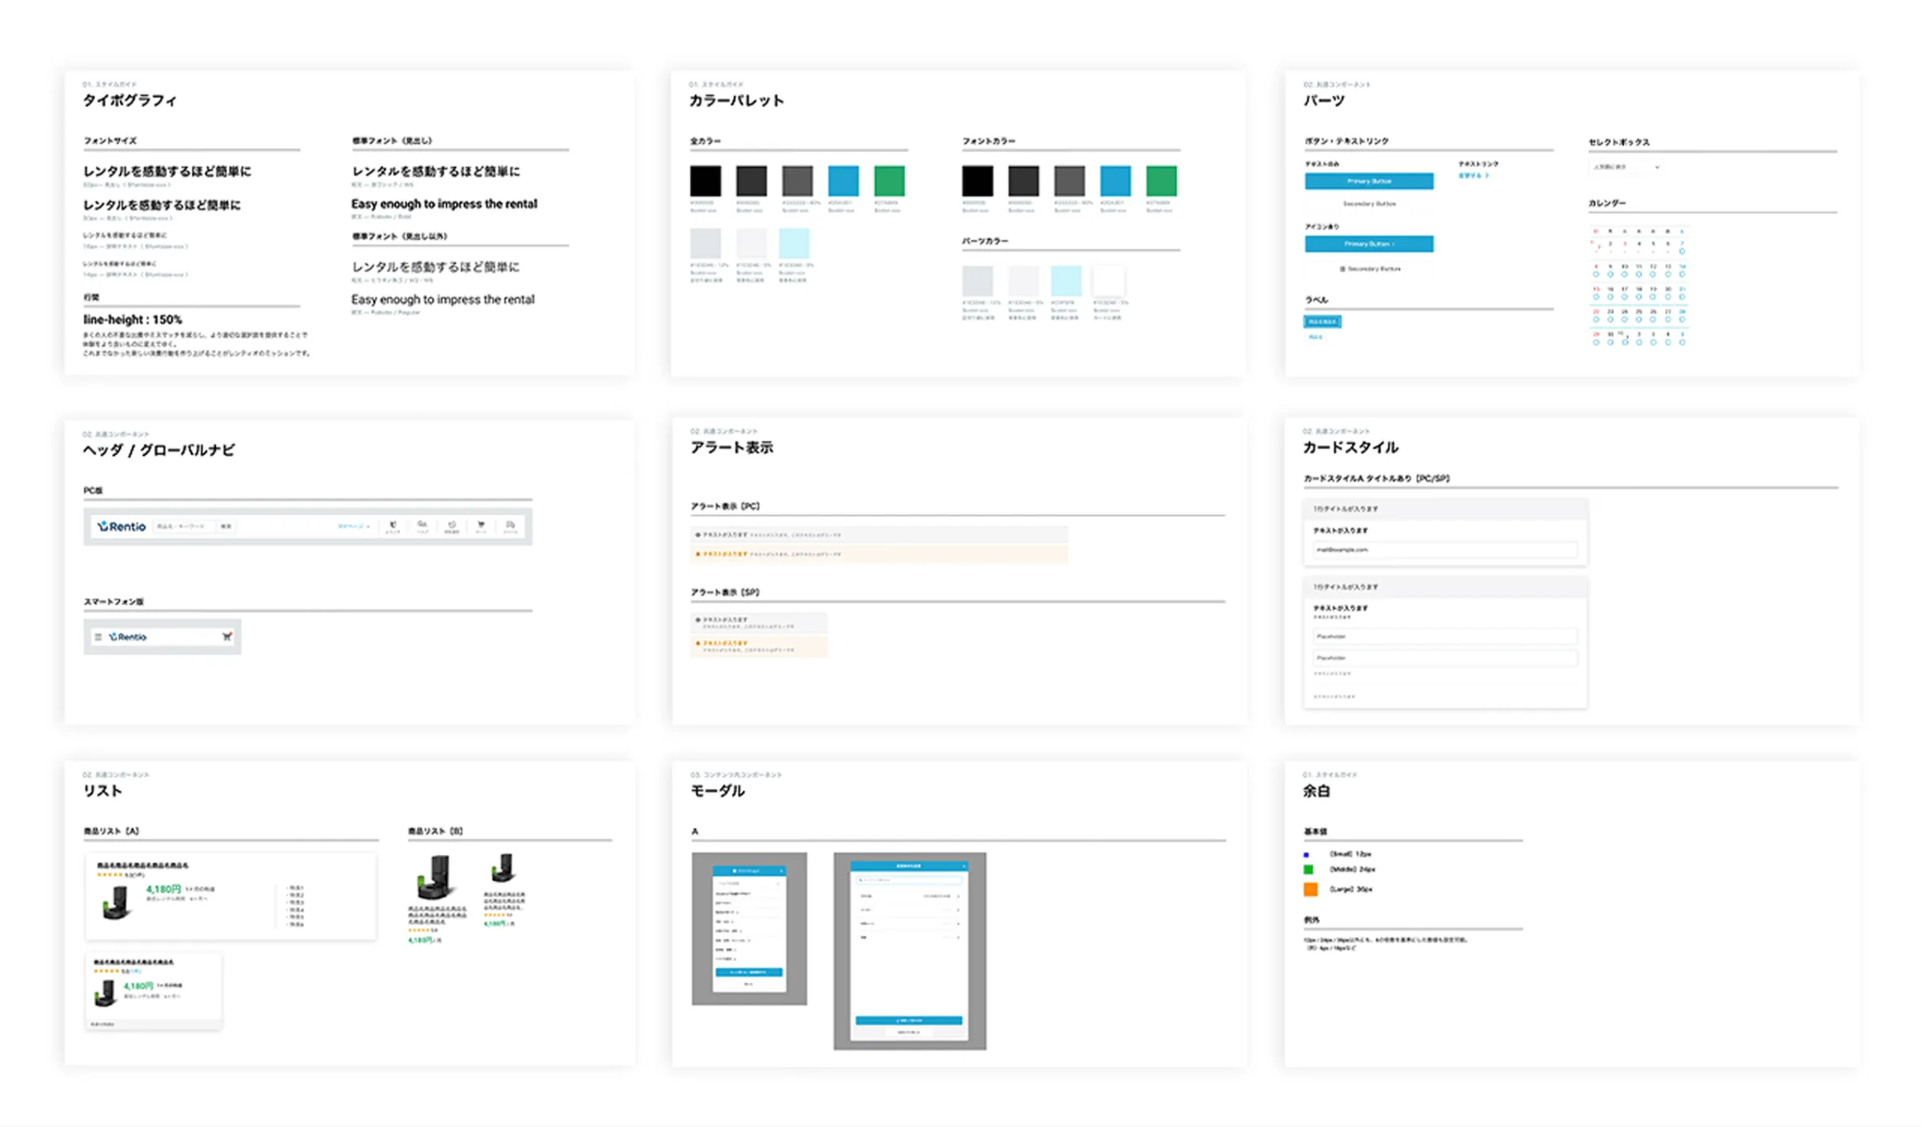Click the blue text link under テキストリンク
Viewport: 1921px width, 1127px height.
coord(1473,175)
